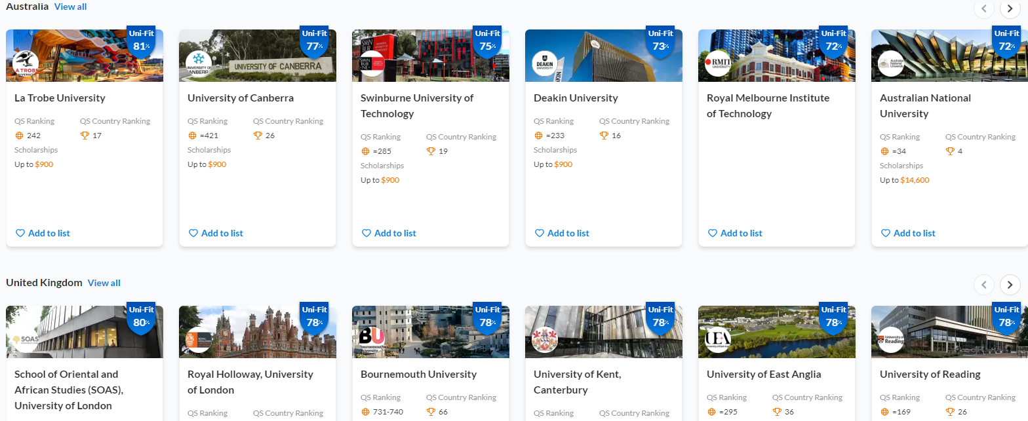
Task: Show next United Kingdom universities with right arrow
Action: point(1010,284)
